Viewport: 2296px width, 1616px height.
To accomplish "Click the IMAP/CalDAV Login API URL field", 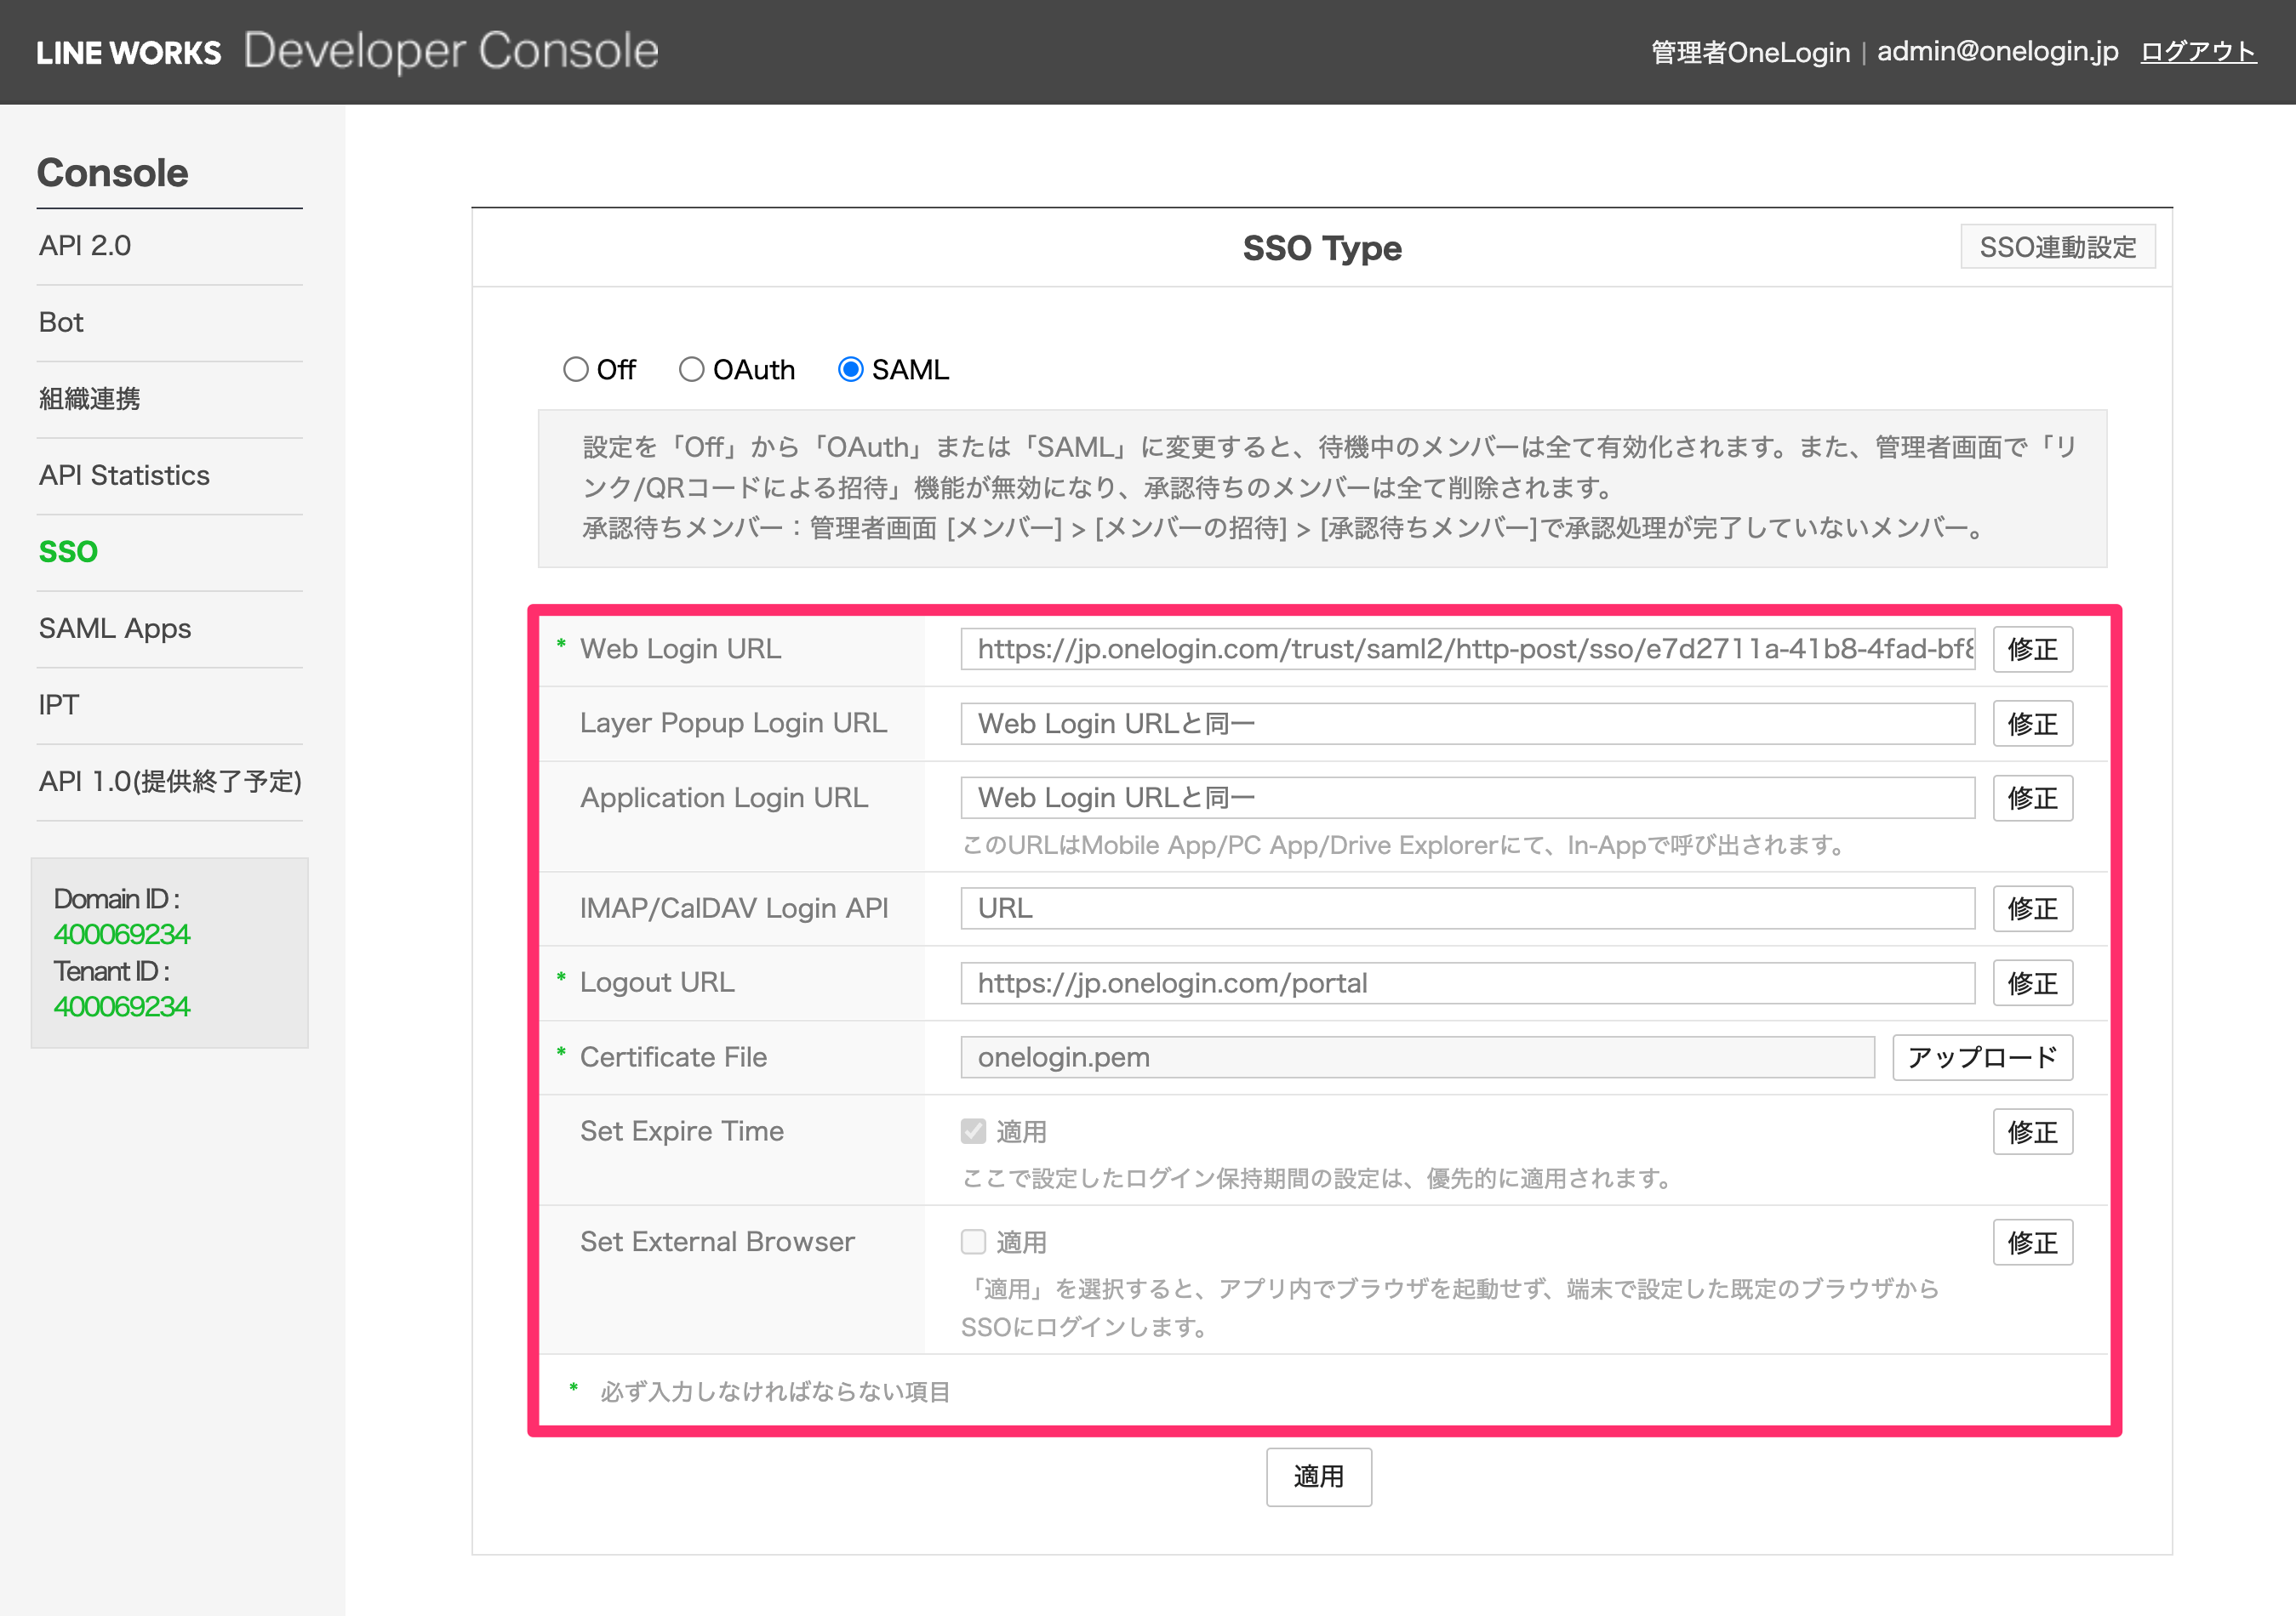I will (1467, 908).
